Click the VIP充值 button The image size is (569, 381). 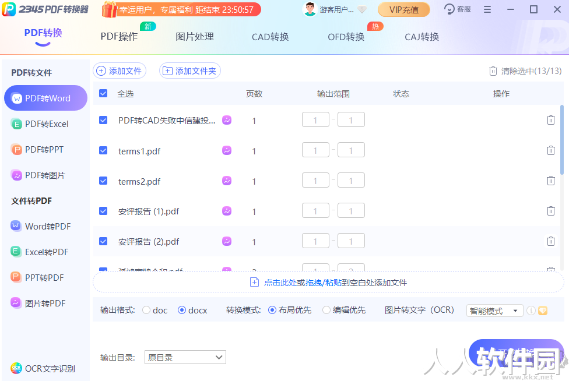pyautogui.click(x=403, y=9)
